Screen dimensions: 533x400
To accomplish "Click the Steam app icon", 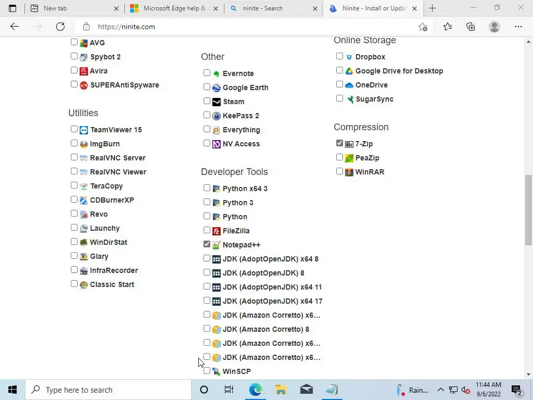I will (217, 102).
